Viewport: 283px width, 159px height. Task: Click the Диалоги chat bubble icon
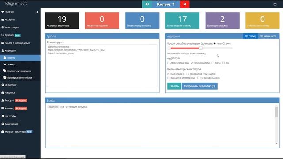point(3,35)
